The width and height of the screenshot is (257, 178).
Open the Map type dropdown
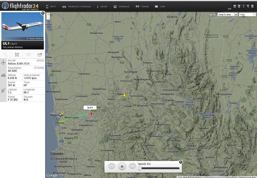point(247,15)
